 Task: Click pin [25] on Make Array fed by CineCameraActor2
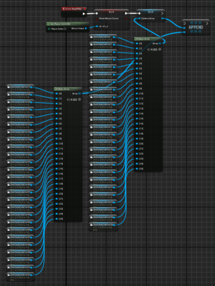tap(137, 169)
